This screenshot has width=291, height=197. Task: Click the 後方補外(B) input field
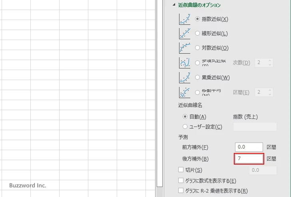pos(249,159)
